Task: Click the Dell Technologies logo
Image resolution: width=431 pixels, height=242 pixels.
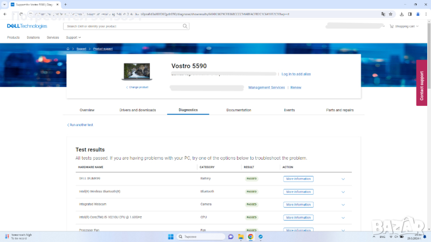Action: click(x=27, y=26)
